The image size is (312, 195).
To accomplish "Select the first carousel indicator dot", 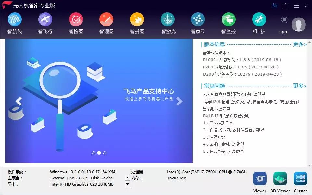I will click(x=94, y=153).
